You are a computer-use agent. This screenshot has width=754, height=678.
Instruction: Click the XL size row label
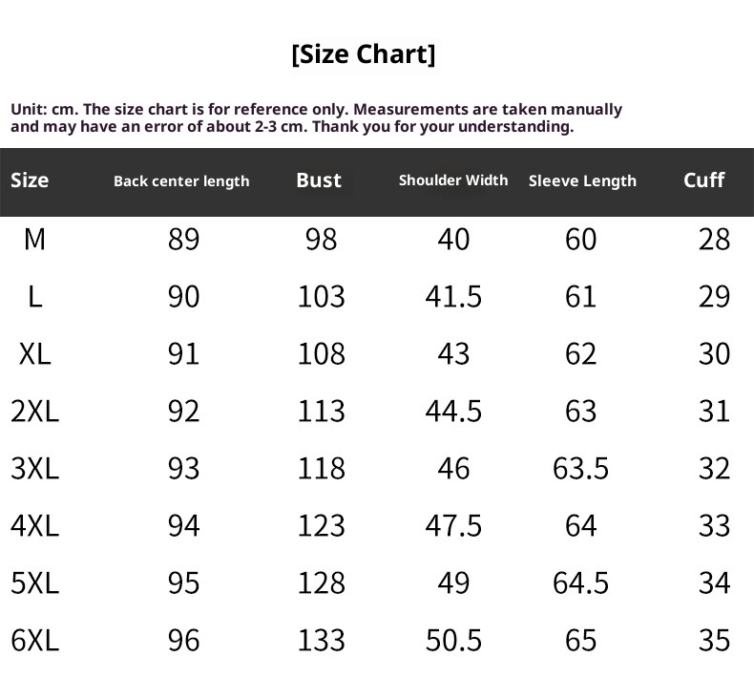34,353
